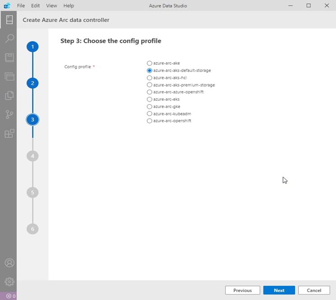336x300 pixels.
Task: Open the Edit menu
Action: [x=35, y=5]
